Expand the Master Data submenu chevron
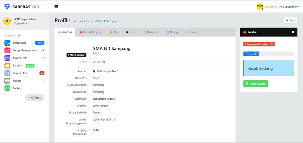 click(43, 58)
